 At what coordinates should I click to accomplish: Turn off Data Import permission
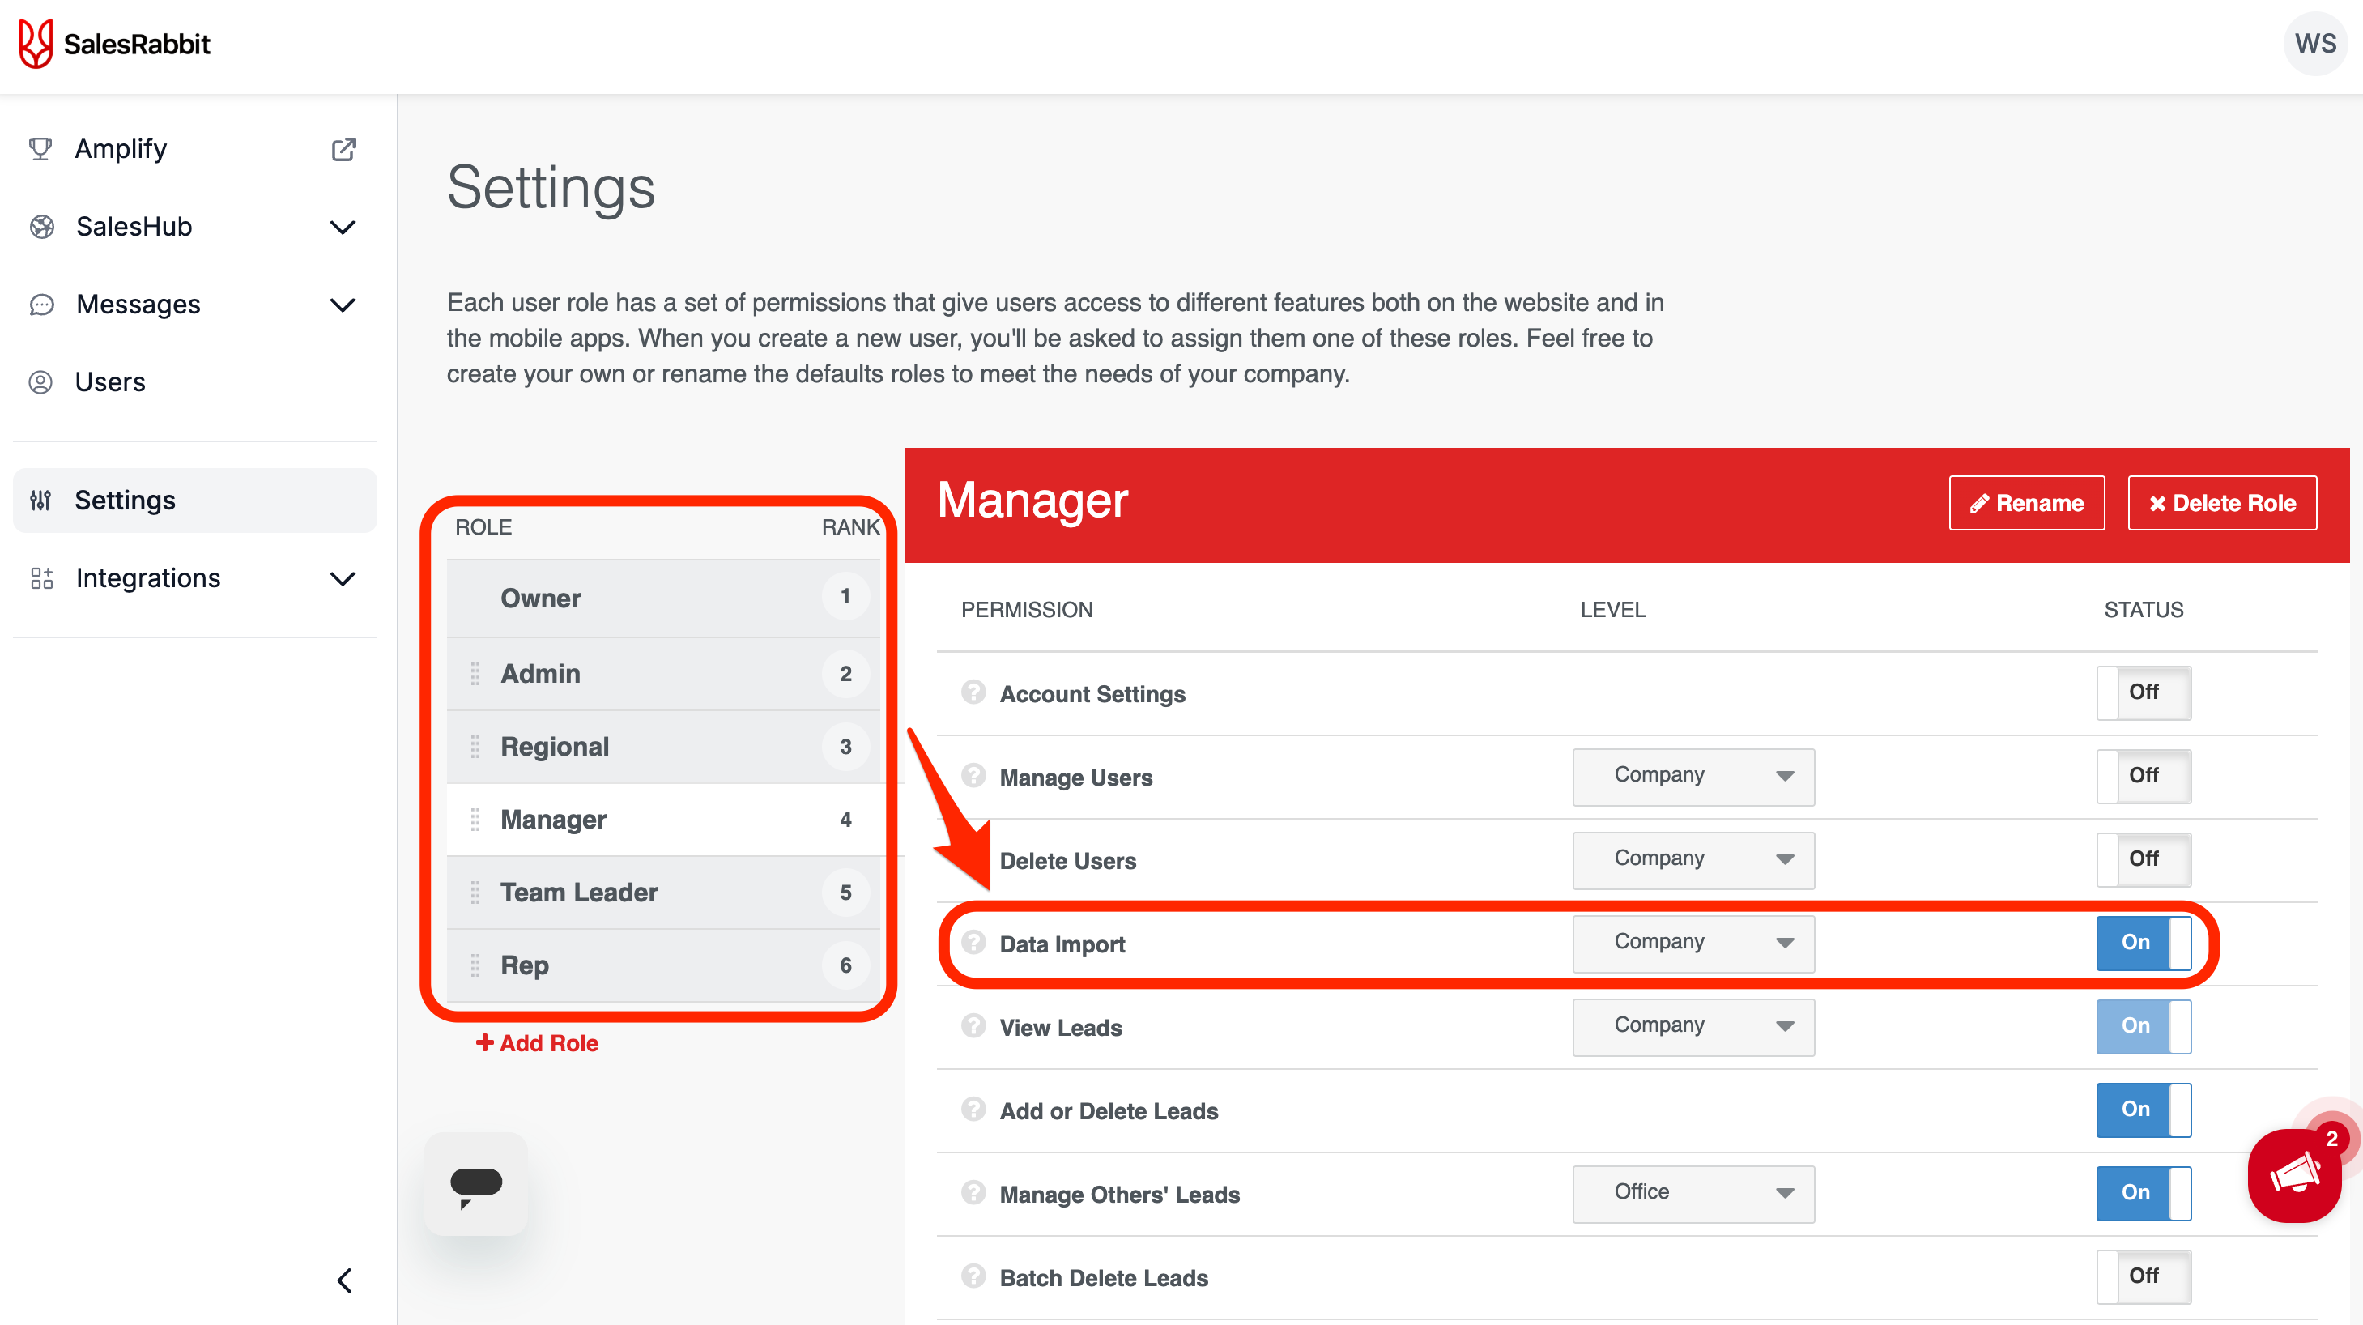2143,944
